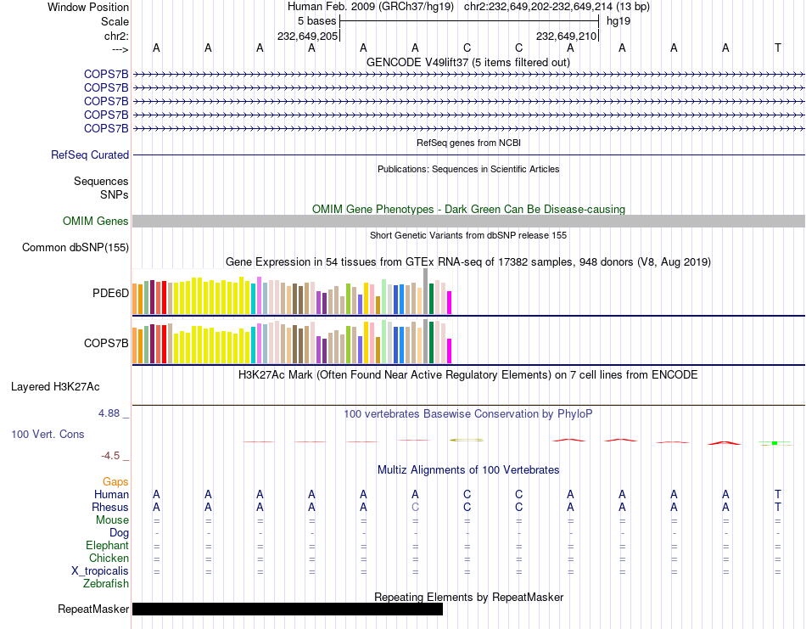Screen dimensions: 806x629
Task: Click faded C mismatch in Rhesus row
Action: [416, 508]
